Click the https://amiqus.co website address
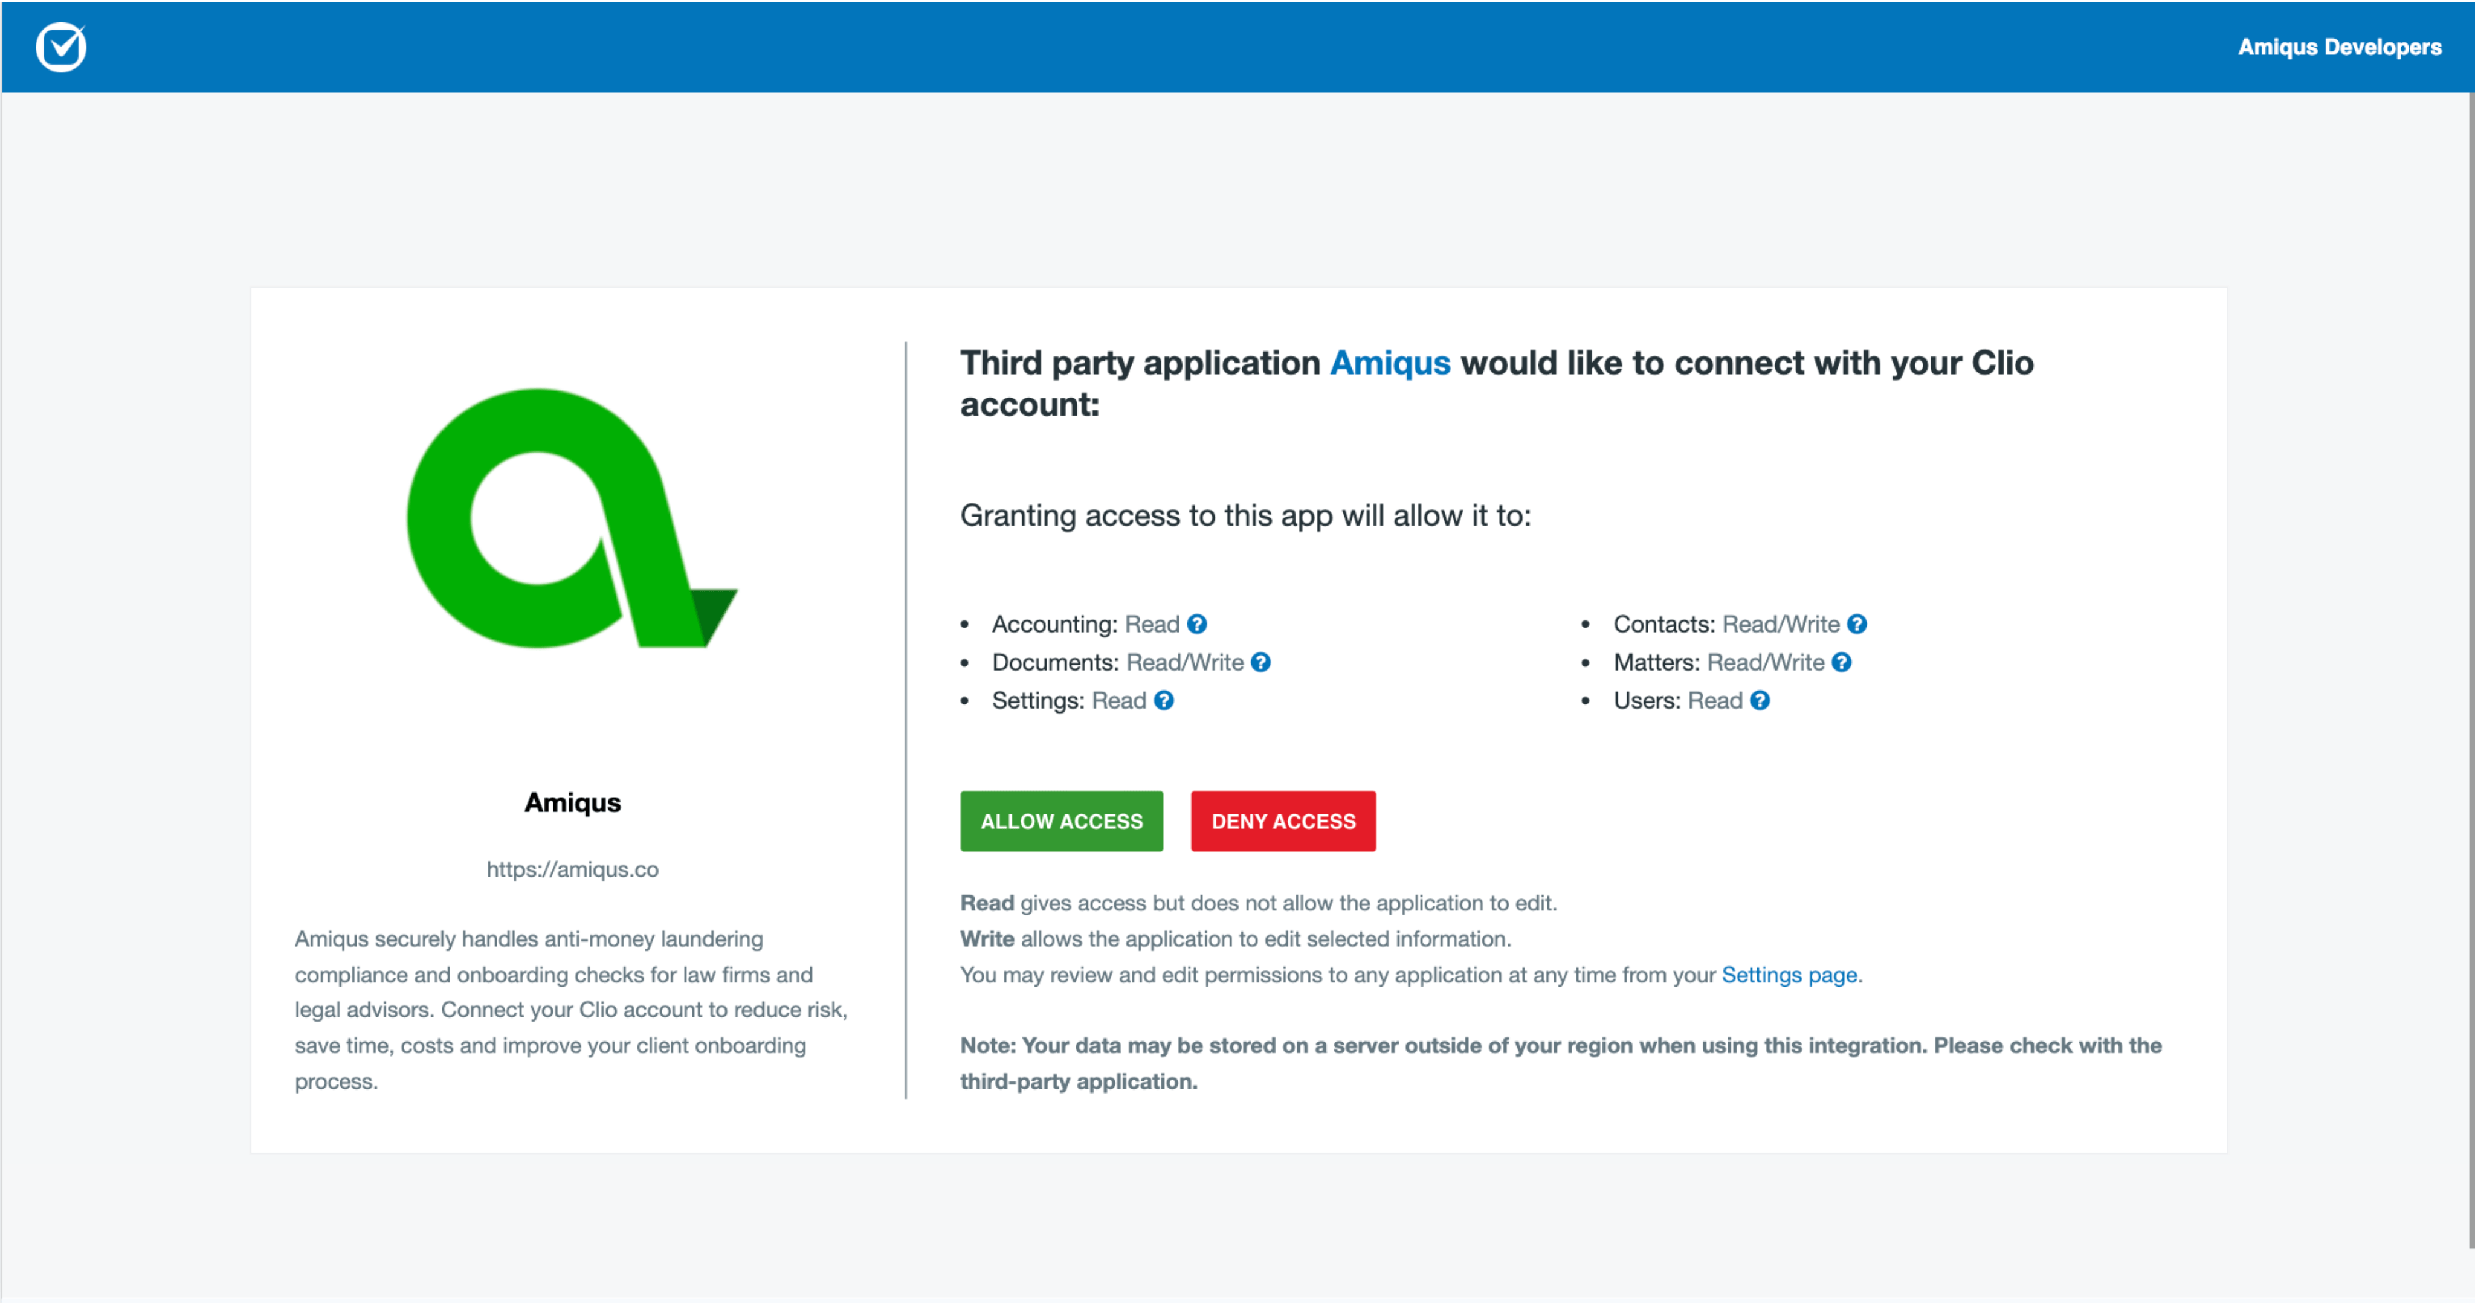The width and height of the screenshot is (2475, 1305). 572,869
